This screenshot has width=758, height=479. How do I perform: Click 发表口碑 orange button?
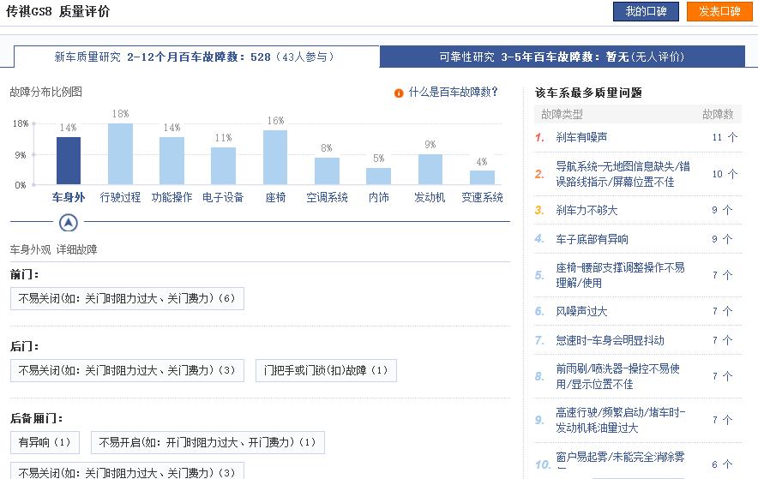pyautogui.click(x=719, y=11)
